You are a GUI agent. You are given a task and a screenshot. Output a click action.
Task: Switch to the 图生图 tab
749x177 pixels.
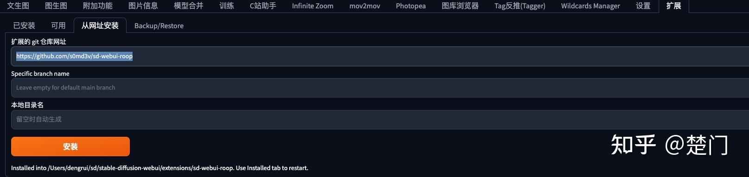tap(56, 6)
